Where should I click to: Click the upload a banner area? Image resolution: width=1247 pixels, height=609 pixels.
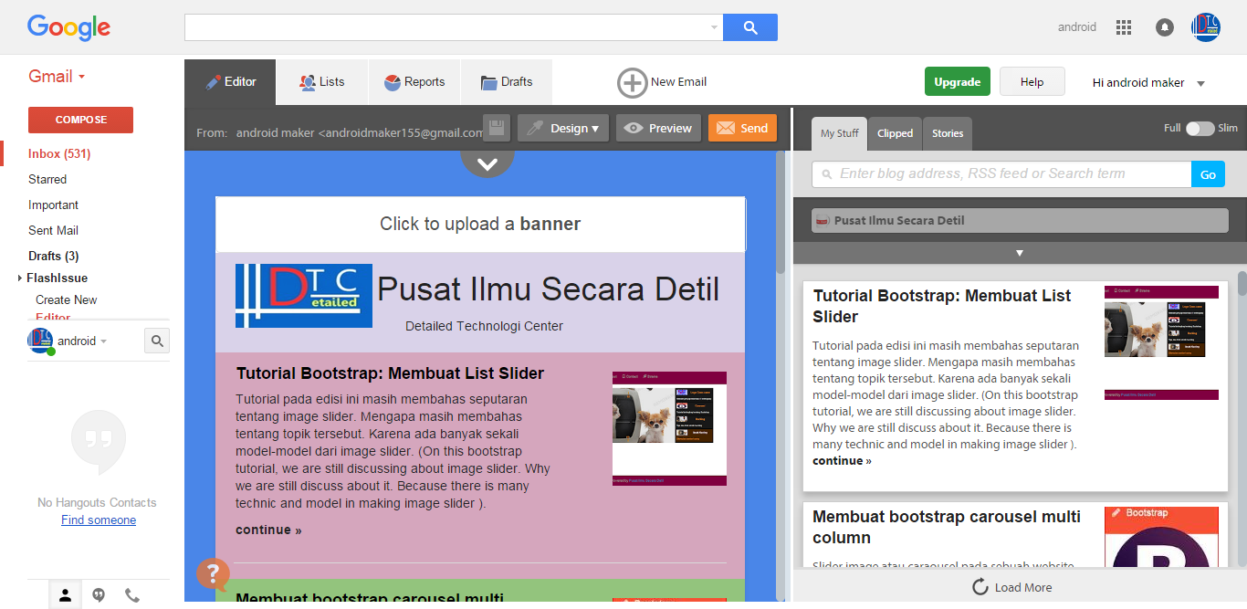tap(480, 224)
